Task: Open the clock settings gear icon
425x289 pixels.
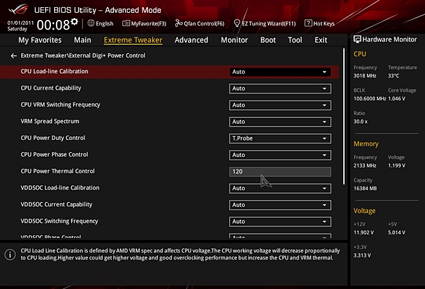Action: [x=74, y=22]
